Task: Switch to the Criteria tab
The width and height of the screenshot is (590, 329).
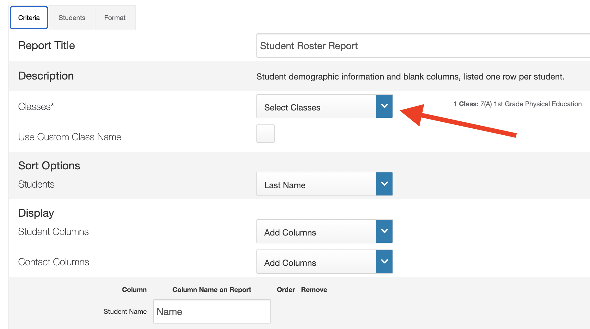Action: [x=29, y=18]
